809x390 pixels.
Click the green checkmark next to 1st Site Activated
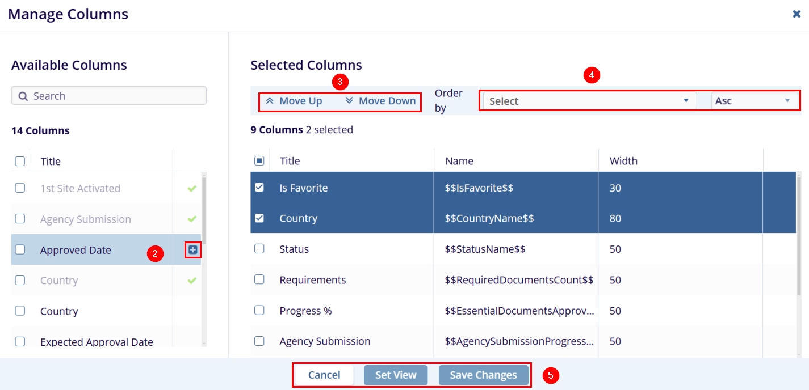pyautogui.click(x=192, y=188)
